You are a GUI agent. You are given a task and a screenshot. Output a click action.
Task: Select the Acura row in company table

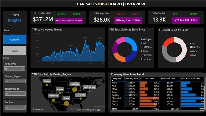[158, 83]
